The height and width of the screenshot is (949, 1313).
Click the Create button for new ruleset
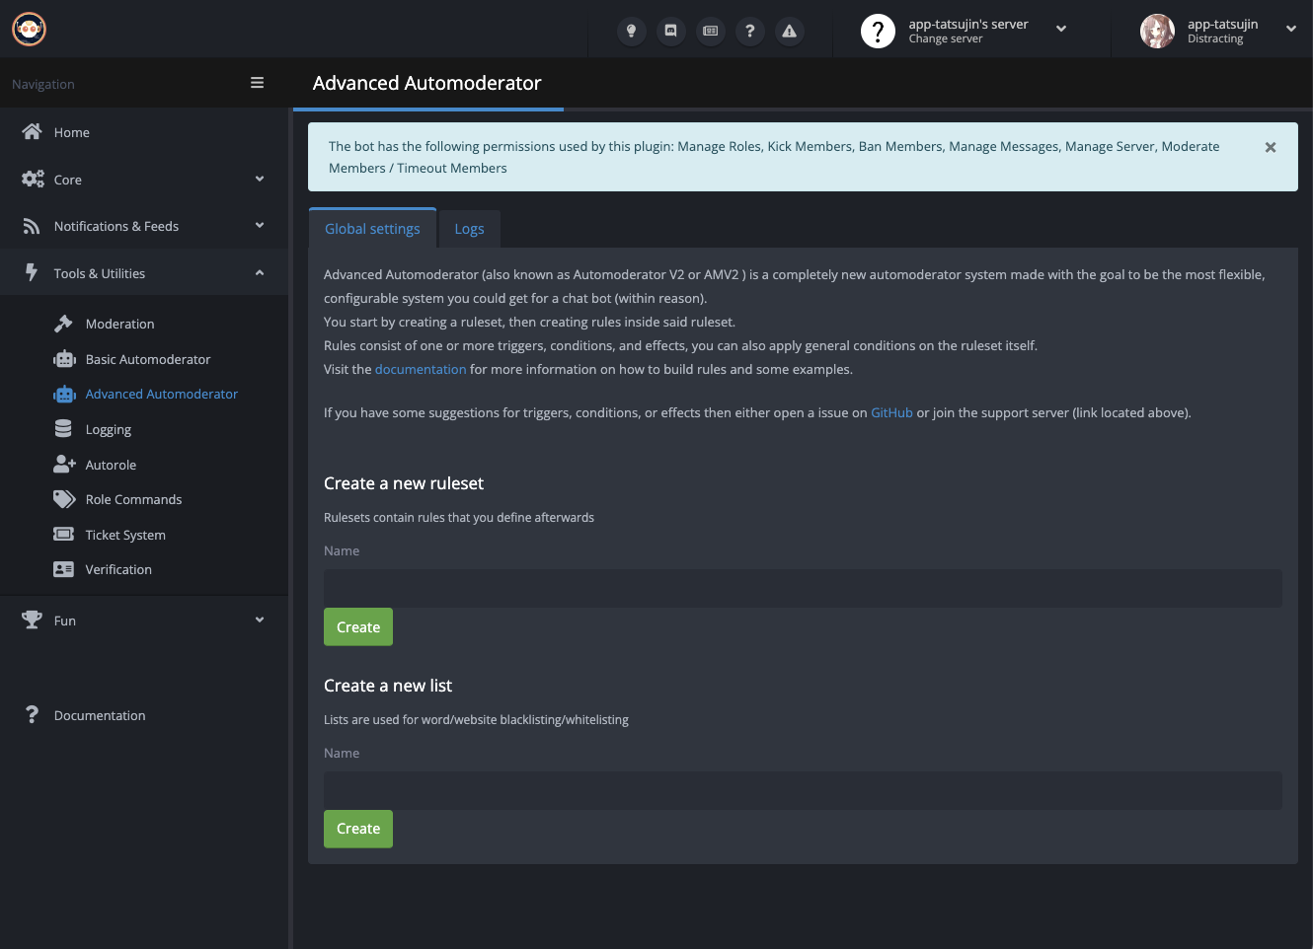358,627
